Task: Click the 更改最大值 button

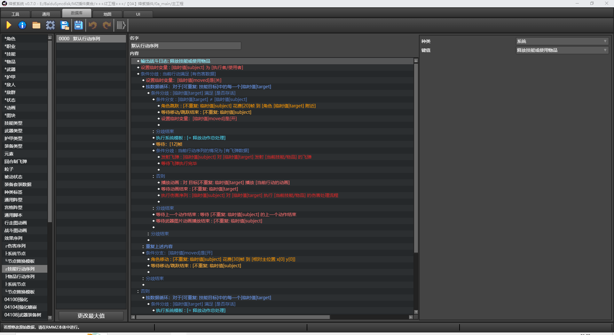Action: tap(91, 316)
